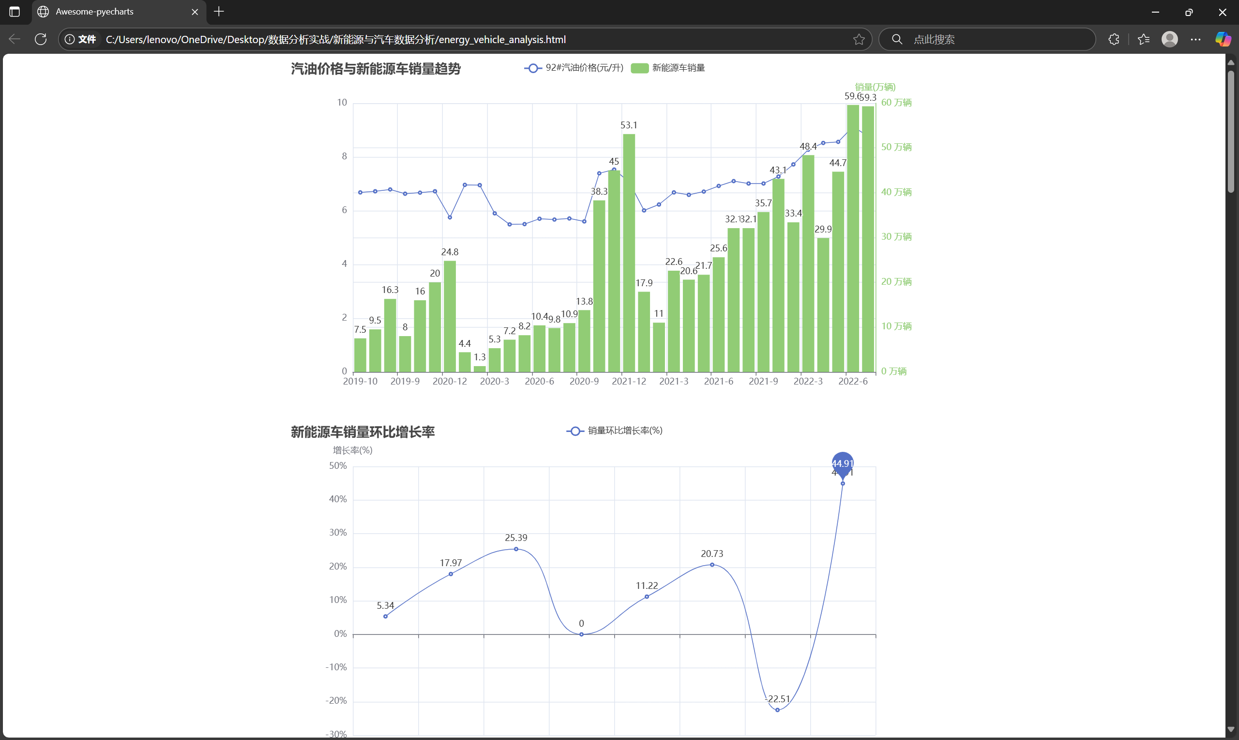
Task: Star this page as favorite
Action: click(859, 39)
